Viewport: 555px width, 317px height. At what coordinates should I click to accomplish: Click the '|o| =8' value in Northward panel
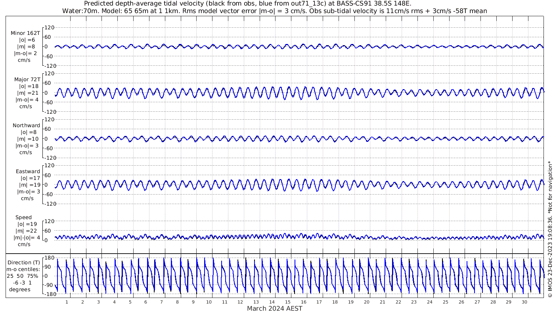click(29, 132)
